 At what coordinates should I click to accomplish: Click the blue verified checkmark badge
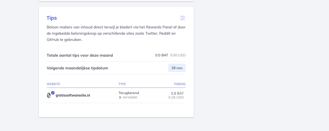point(53,93)
